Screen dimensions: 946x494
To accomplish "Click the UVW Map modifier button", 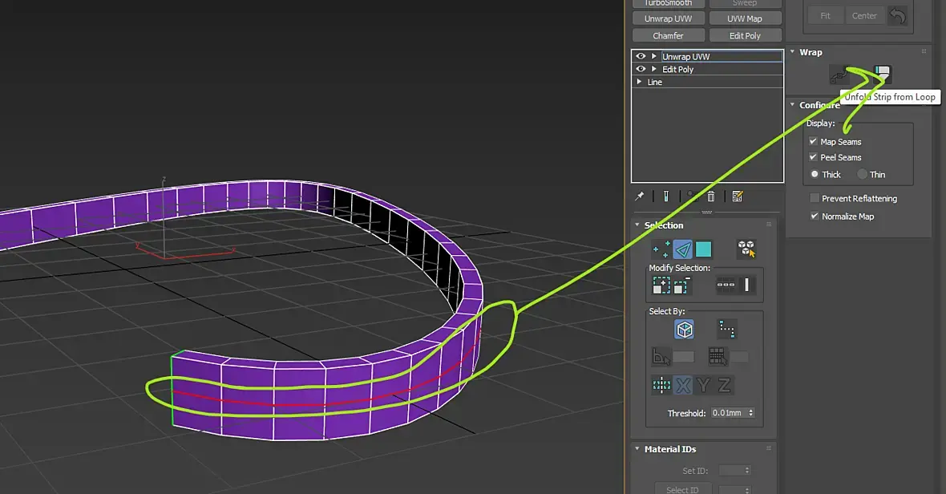I will click(745, 18).
